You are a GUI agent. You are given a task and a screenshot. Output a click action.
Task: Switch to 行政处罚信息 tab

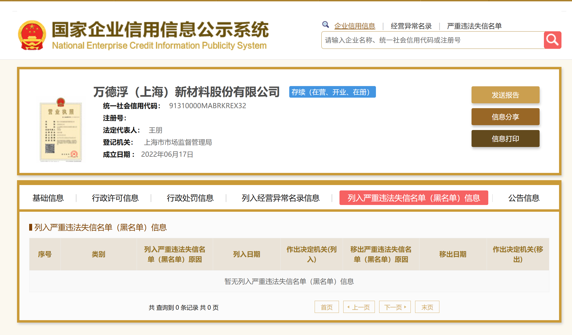point(190,198)
